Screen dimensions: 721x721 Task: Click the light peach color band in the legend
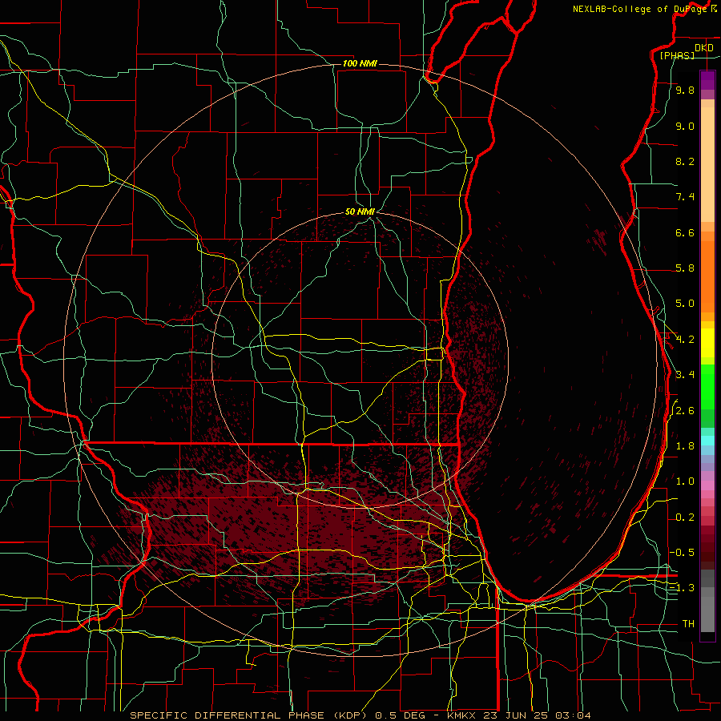(x=707, y=164)
